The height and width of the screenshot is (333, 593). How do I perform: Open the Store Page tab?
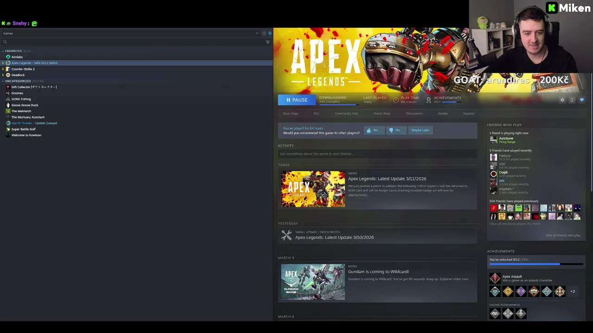290,113
